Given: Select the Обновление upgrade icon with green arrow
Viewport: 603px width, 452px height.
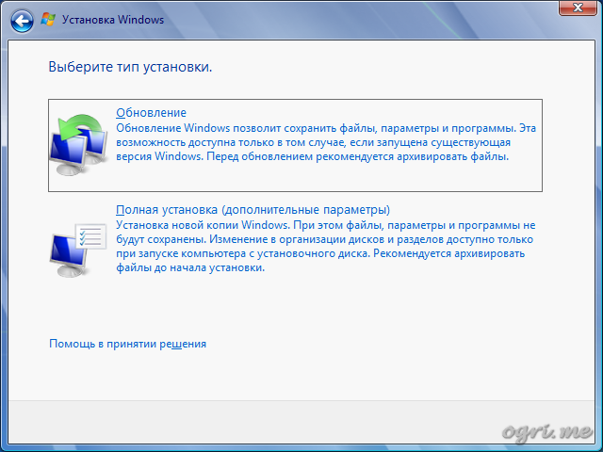Looking at the screenshot, I should (79, 144).
